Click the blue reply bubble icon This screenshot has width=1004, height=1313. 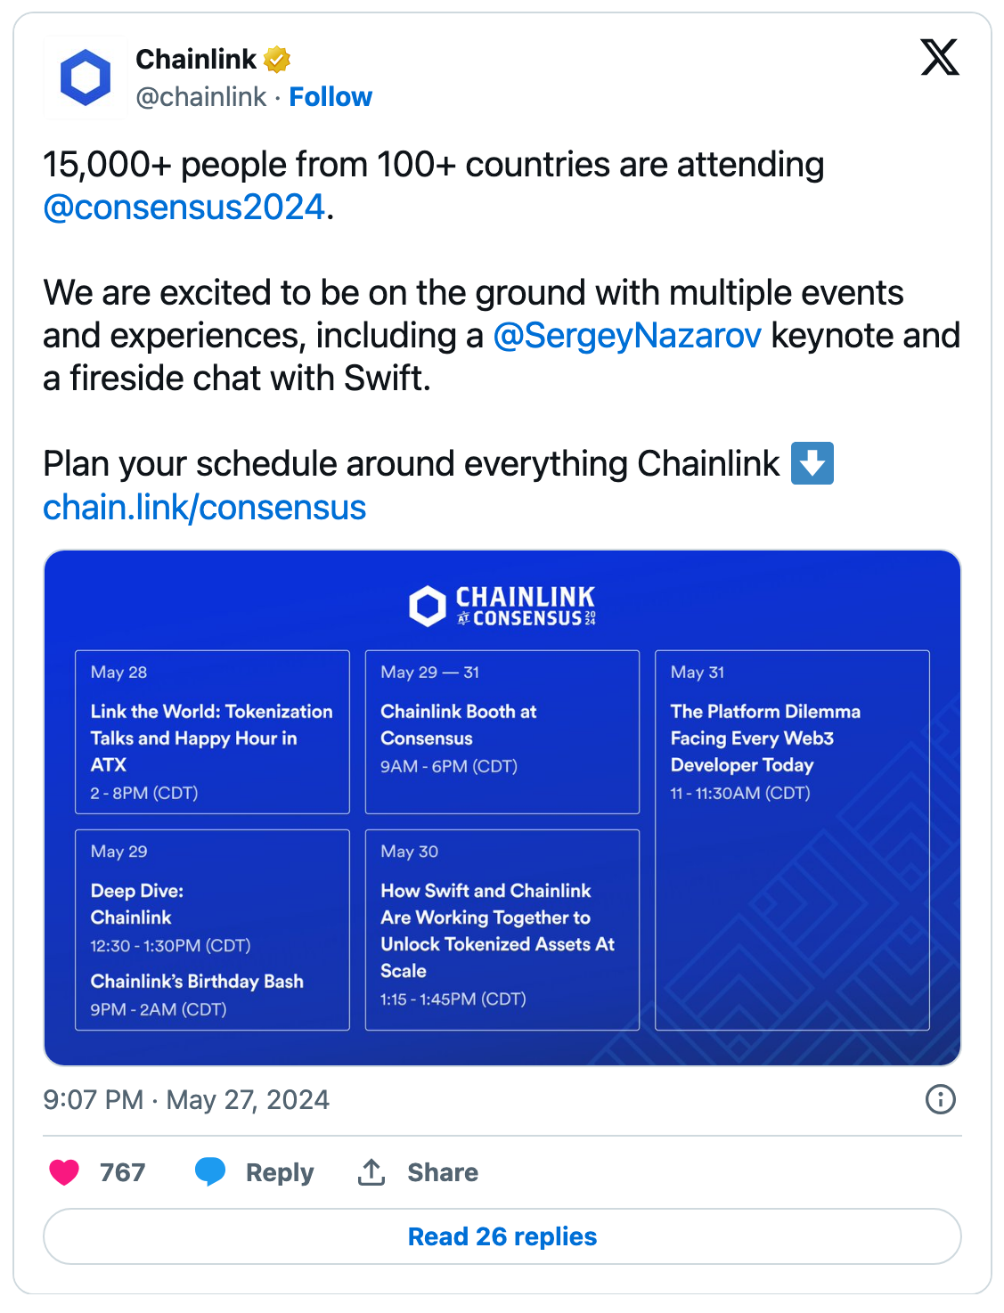point(210,1172)
